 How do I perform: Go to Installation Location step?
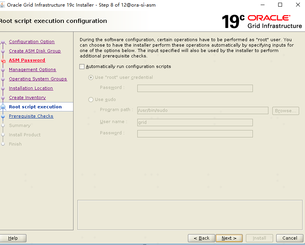click(31, 88)
